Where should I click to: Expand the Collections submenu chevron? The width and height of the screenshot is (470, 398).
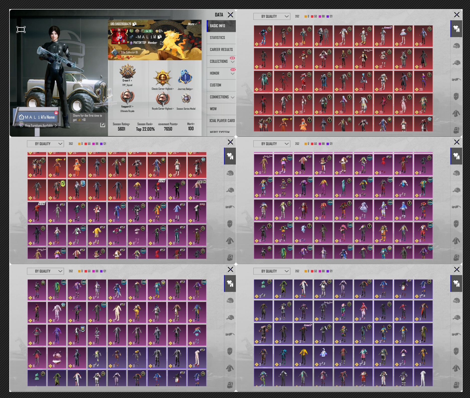(233, 62)
